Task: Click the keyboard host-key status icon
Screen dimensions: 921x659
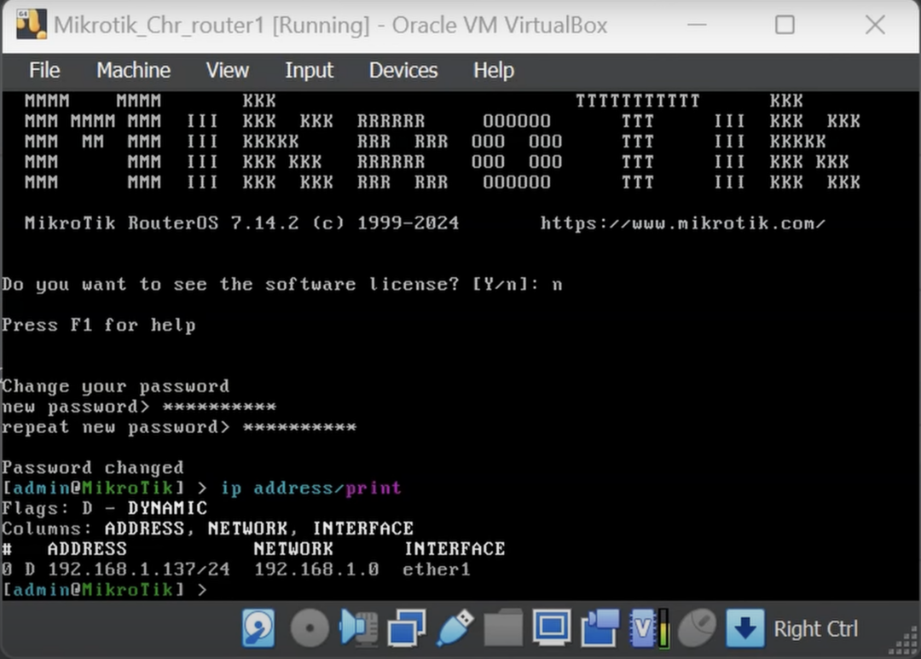Action: pos(745,628)
